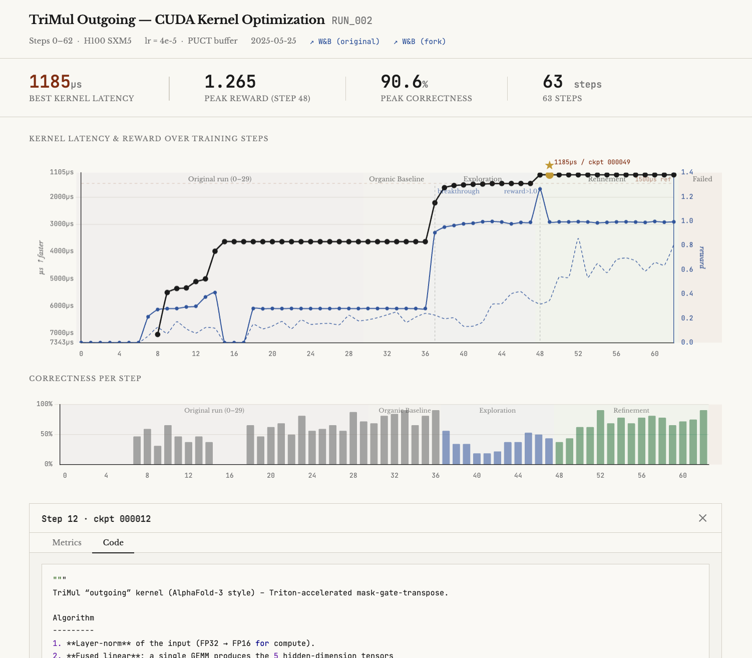Click the 'Refinement' label in correctness chart

coord(631,410)
